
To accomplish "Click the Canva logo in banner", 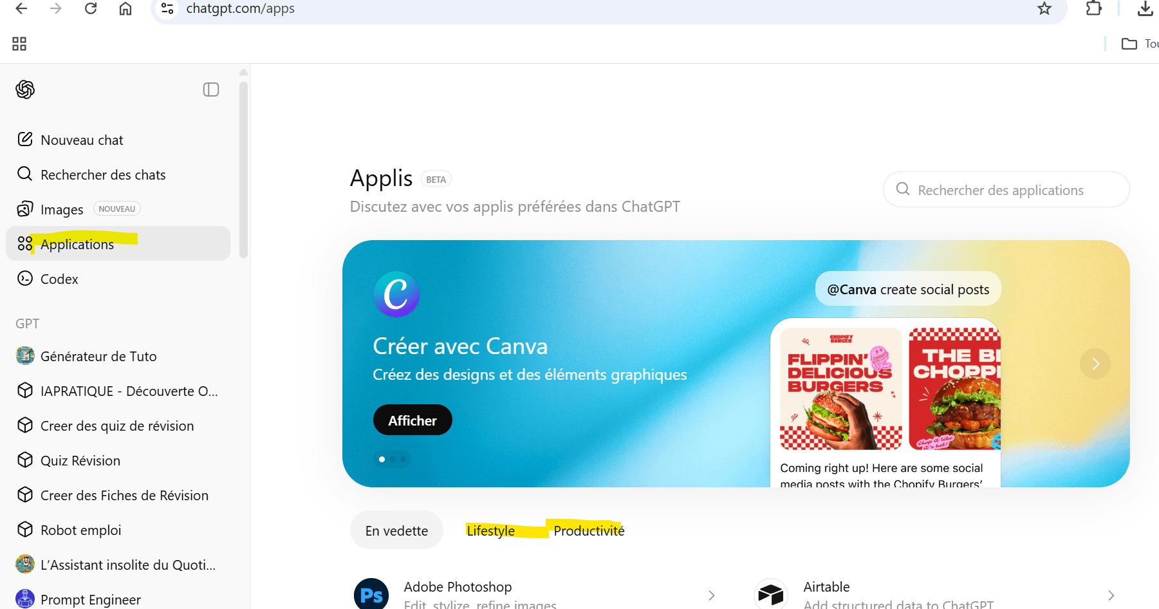I will coord(396,294).
